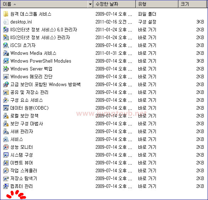
Task: Select the Windows Media 서비스 icon
Action: pyautogui.click(x=6, y=53)
